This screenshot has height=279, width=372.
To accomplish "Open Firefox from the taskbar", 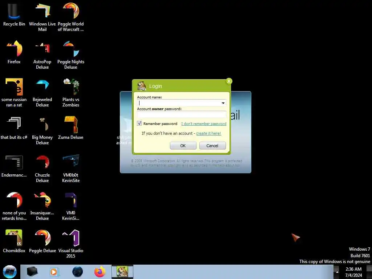I will coord(100,272).
